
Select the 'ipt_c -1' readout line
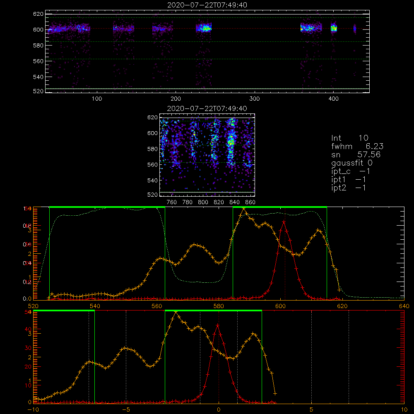[351, 171]
